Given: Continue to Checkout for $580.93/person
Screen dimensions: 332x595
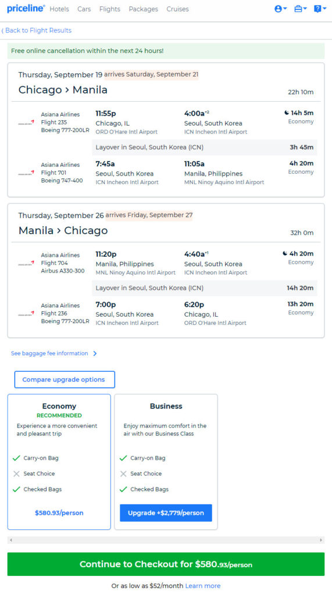Looking at the screenshot, I should (x=166, y=564).
